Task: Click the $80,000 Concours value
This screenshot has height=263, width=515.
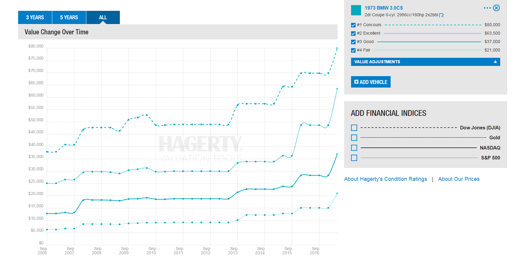Action: [x=492, y=25]
